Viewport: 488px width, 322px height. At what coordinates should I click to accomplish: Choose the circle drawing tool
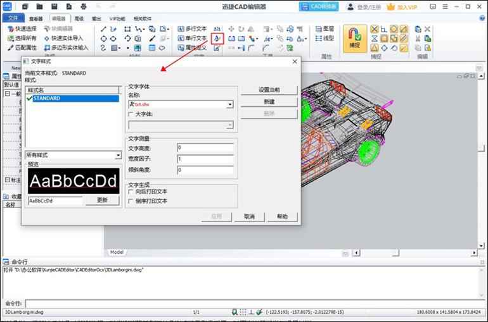(x=104, y=39)
